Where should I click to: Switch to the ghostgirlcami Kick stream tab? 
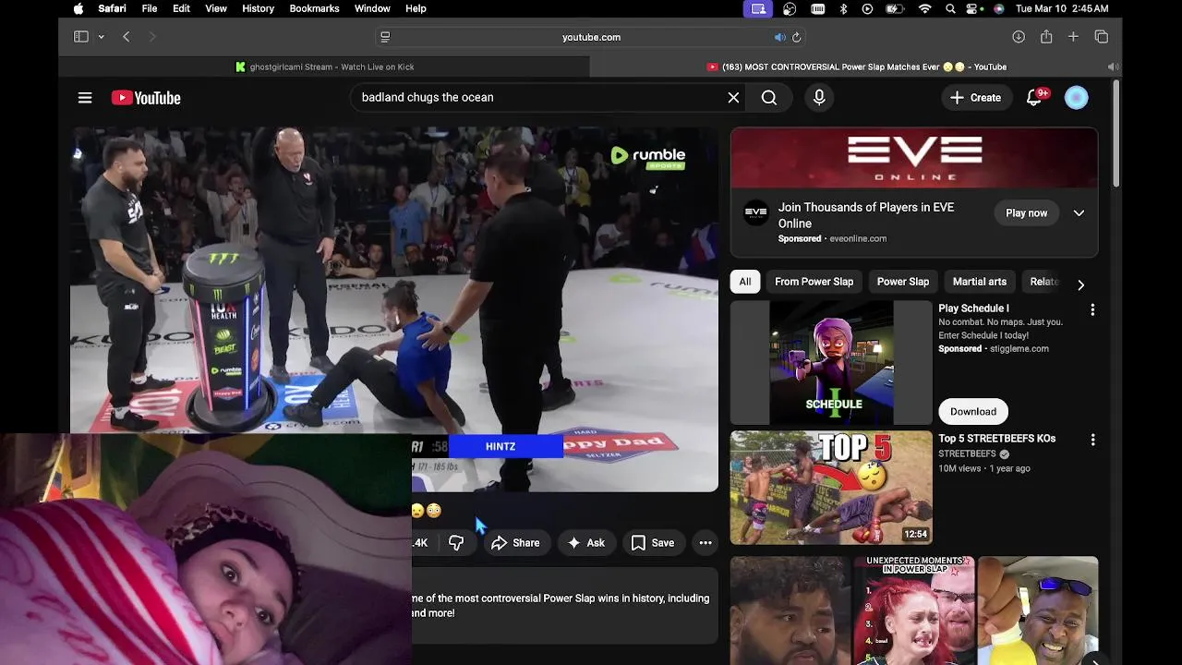coord(324,66)
